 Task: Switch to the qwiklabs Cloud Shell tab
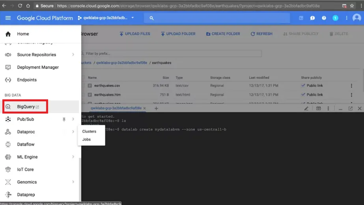(x=116, y=108)
